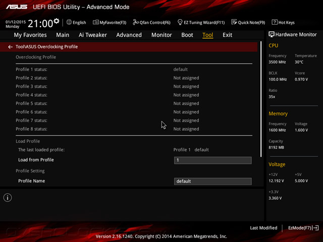Image resolution: width=323 pixels, height=242 pixels.
Task: Launch Qfan Control(F6)
Action: [155, 22]
